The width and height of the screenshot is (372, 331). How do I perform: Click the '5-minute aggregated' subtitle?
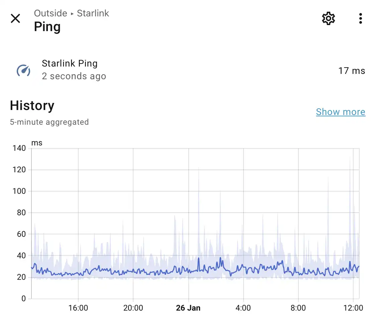click(x=49, y=122)
